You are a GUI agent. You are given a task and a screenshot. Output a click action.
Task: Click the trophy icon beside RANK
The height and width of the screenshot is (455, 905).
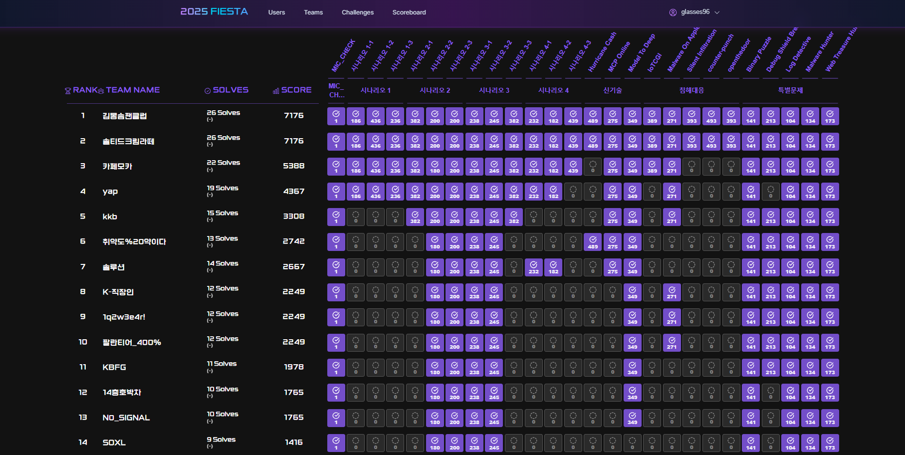click(x=68, y=91)
